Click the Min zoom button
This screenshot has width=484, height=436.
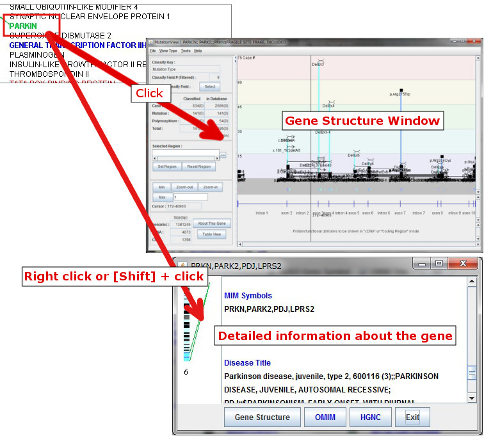[x=161, y=188]
